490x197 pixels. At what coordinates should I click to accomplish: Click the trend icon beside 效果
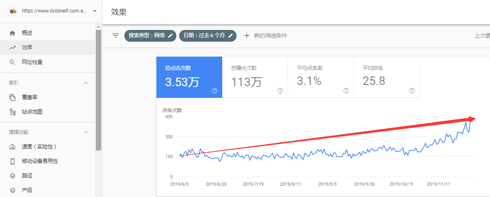click(13, 47)
